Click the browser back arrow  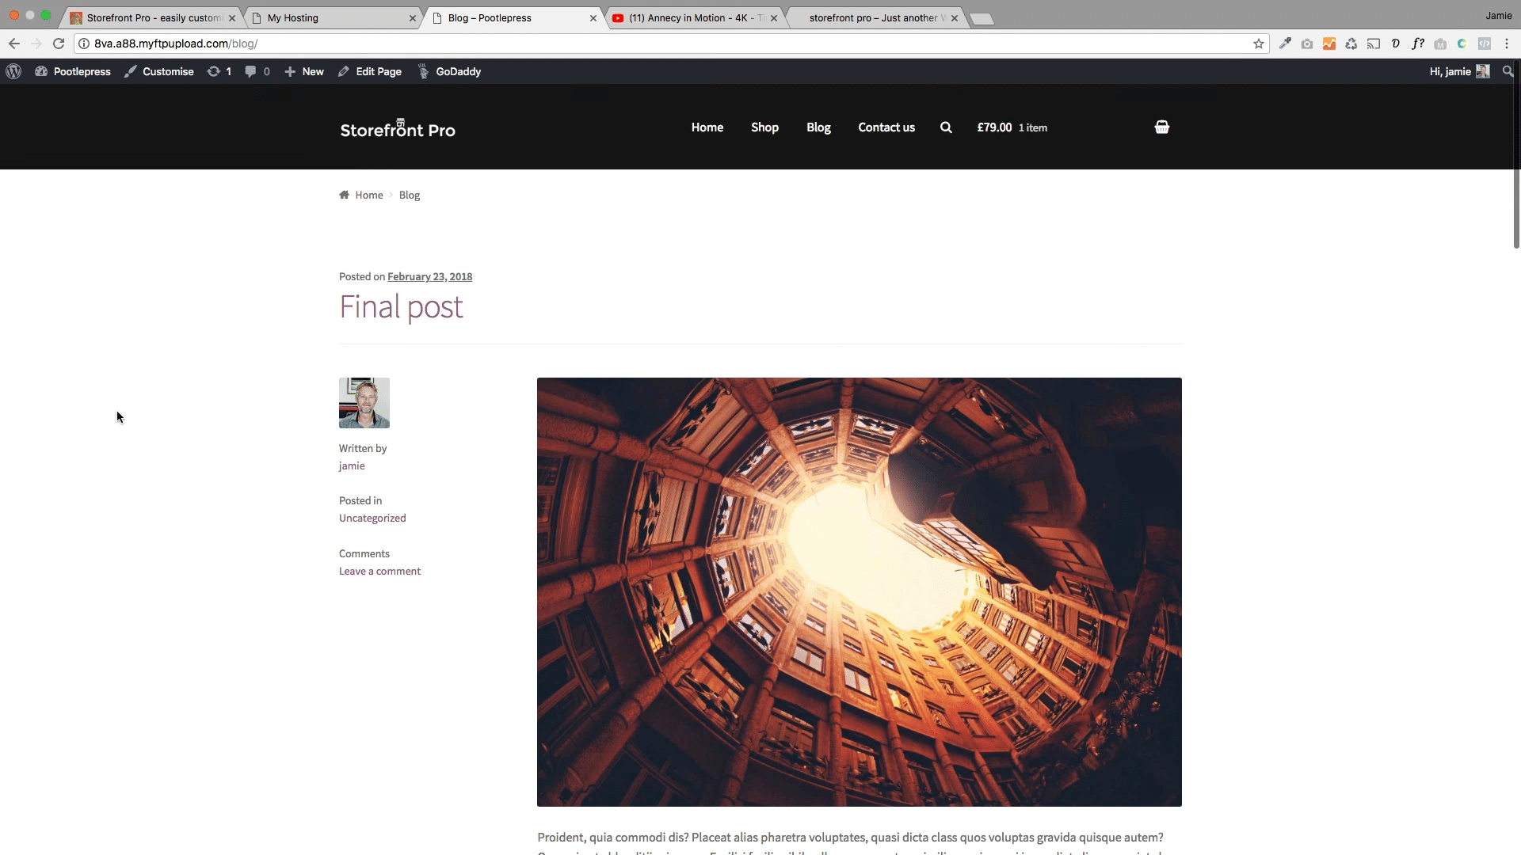pyautogui.click(x=14, y=44)
